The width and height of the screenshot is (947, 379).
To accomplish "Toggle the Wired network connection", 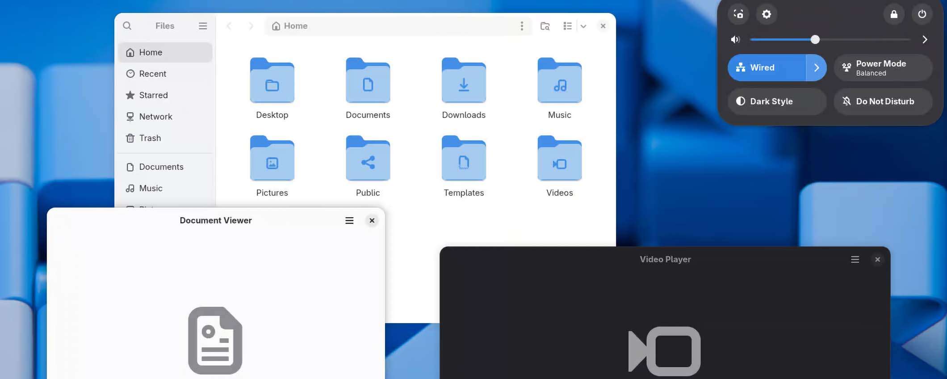I will click(x=767, y=68).
